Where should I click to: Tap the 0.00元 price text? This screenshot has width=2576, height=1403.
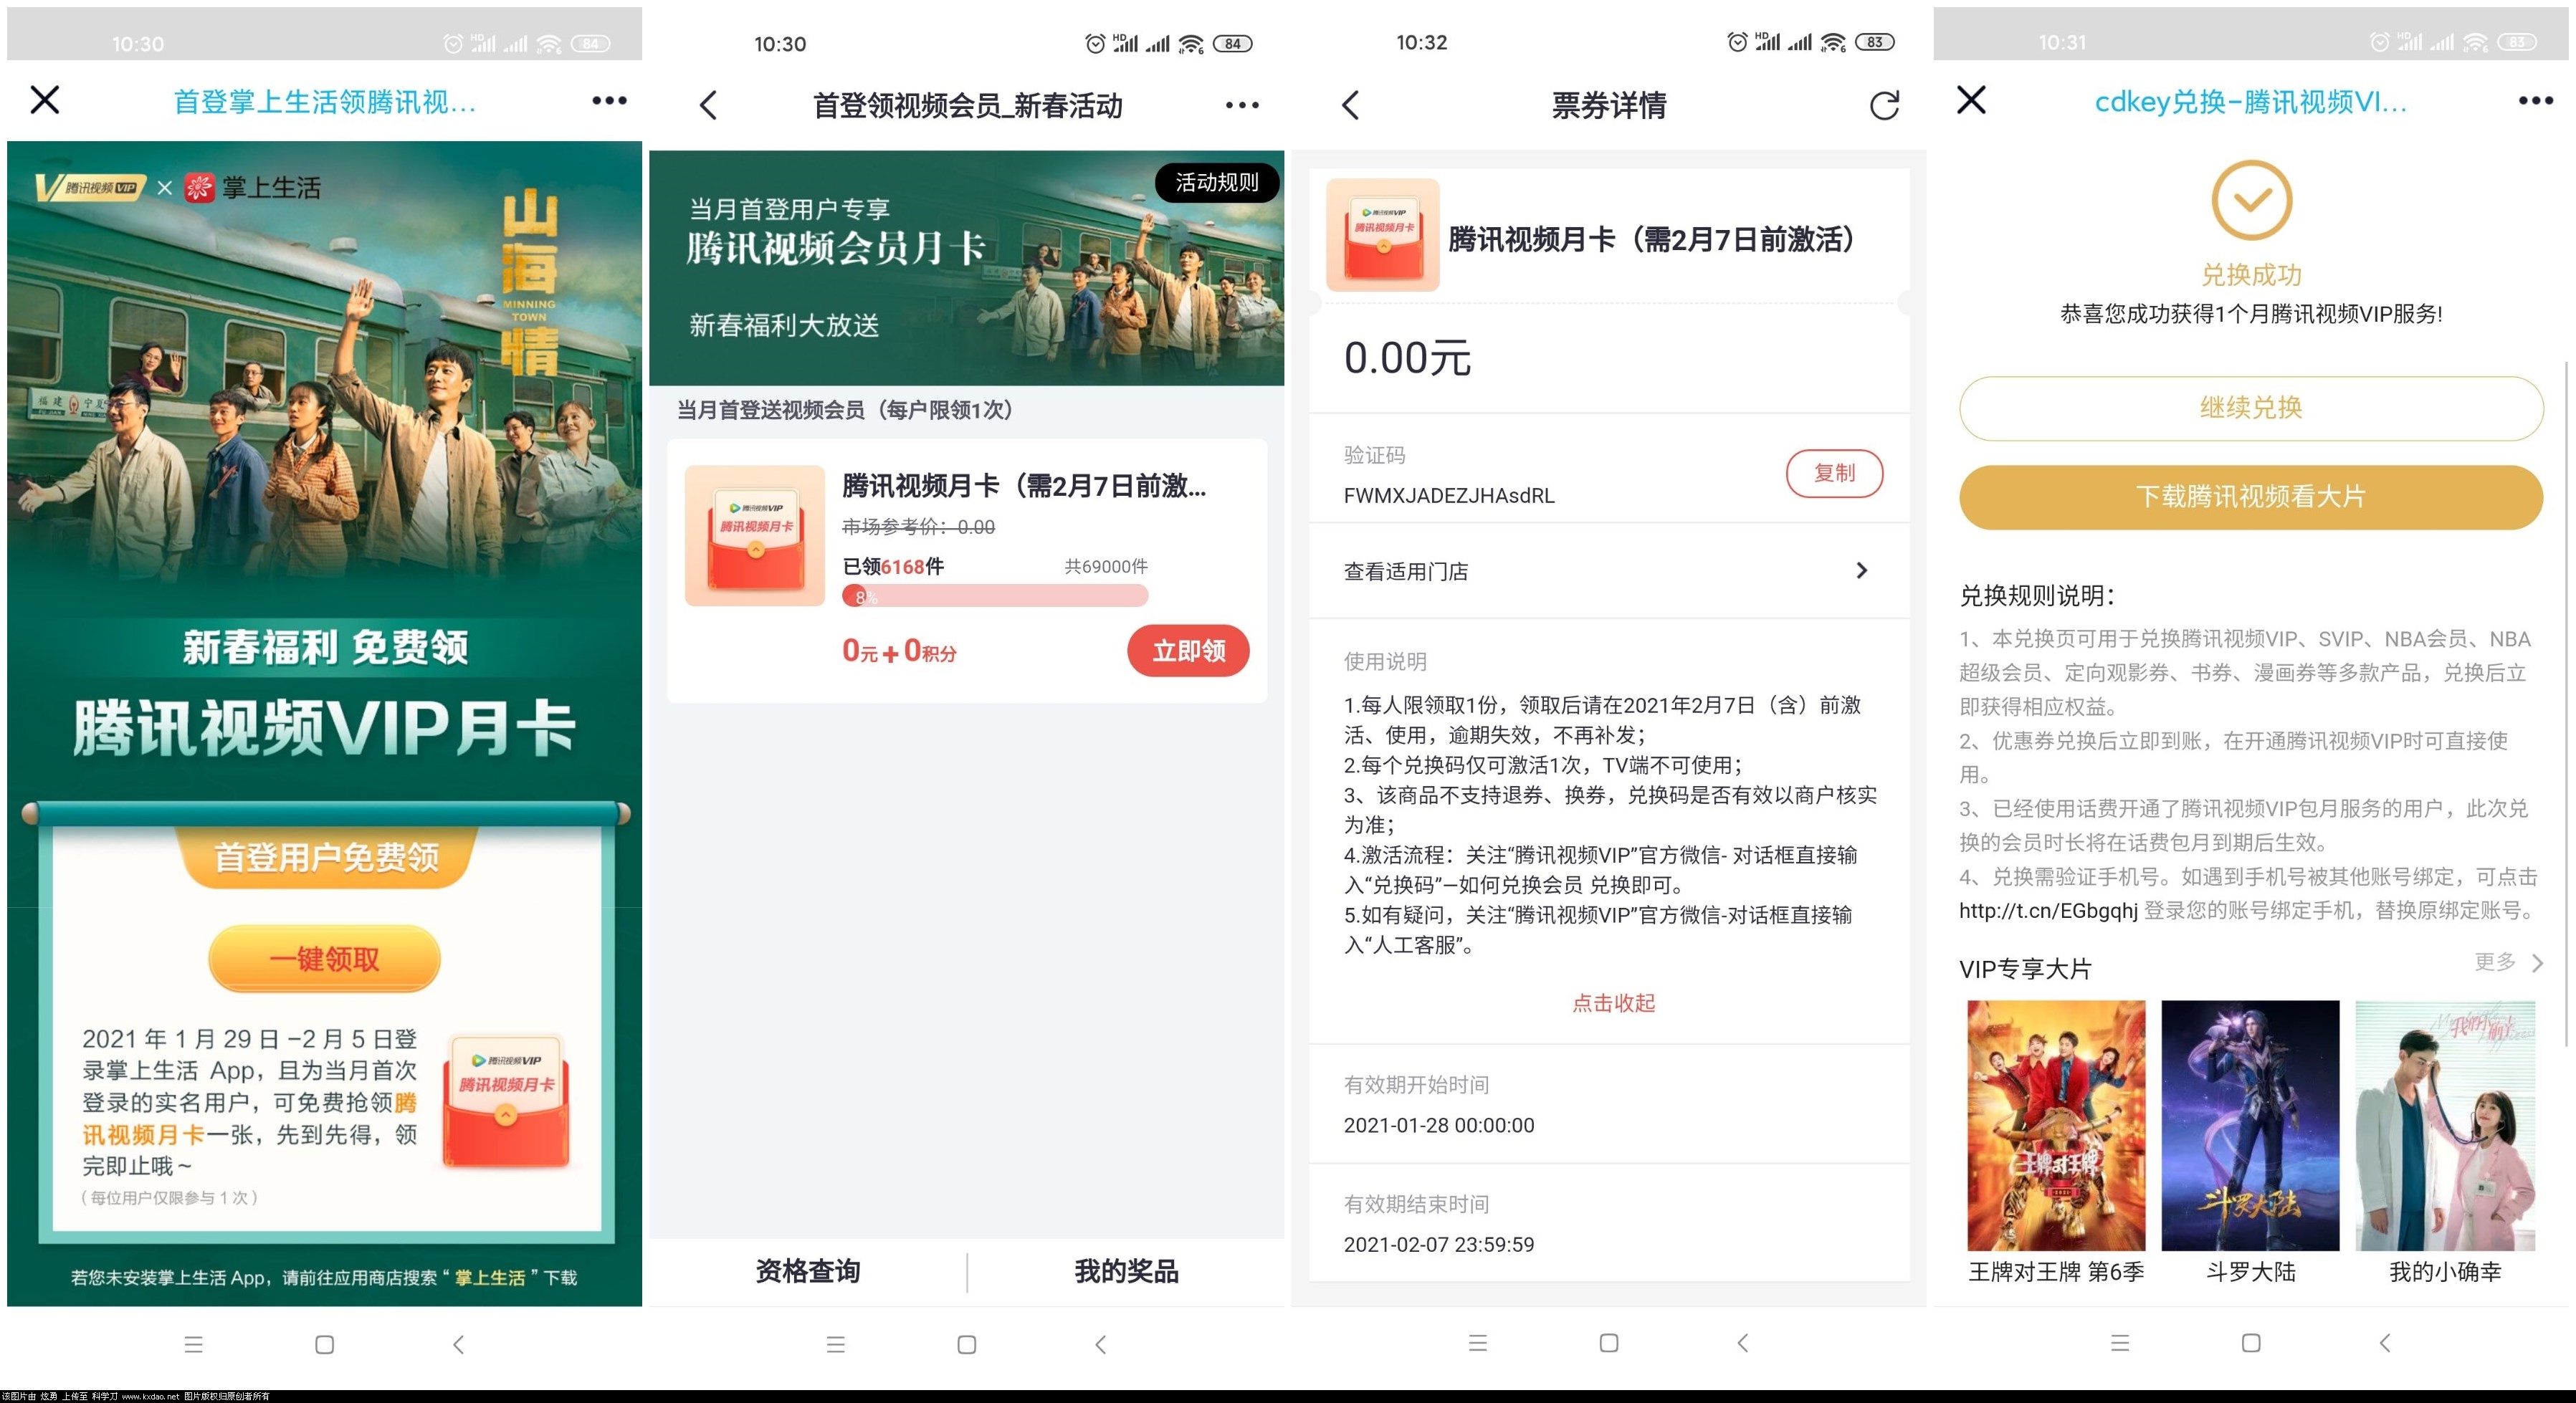click(1407, 358)
